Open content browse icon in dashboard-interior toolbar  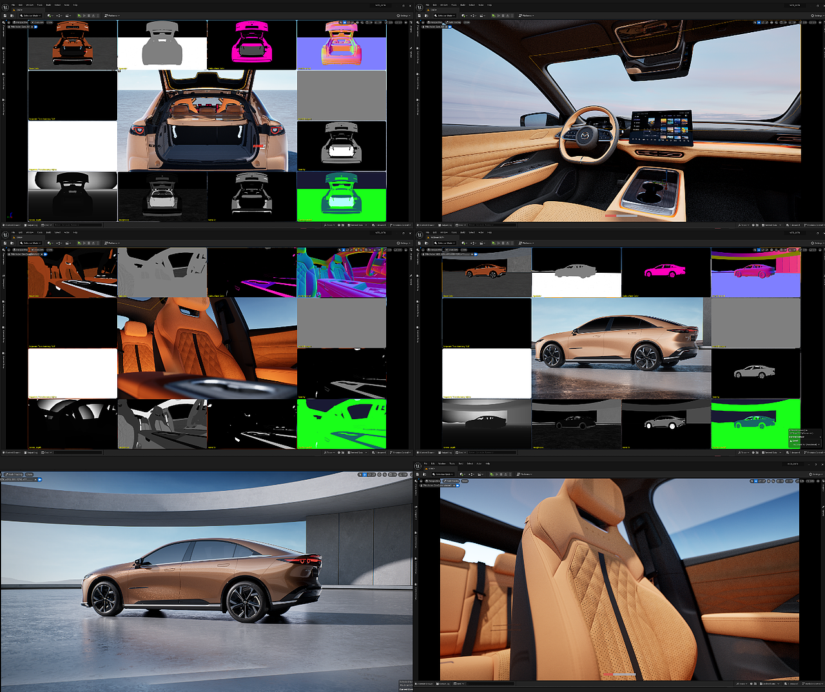pyautogui.click(x=427, y=15)
